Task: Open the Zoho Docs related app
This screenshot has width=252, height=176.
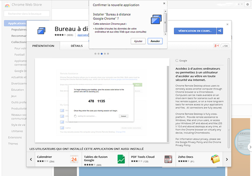Action: click(199, 159)
